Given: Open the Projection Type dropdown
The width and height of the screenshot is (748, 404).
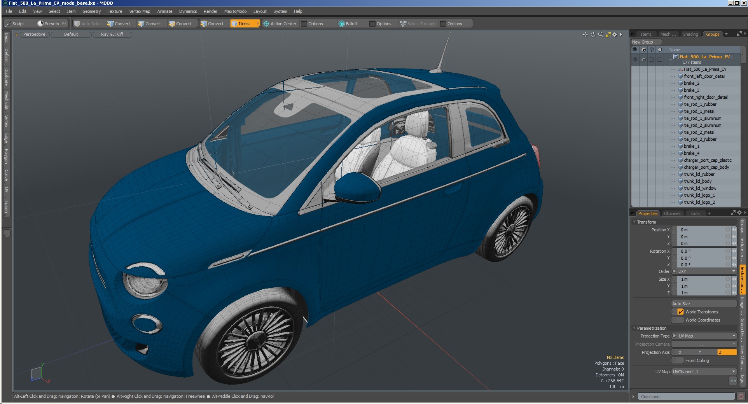Looking at the screenshot, I should (707, 336).
